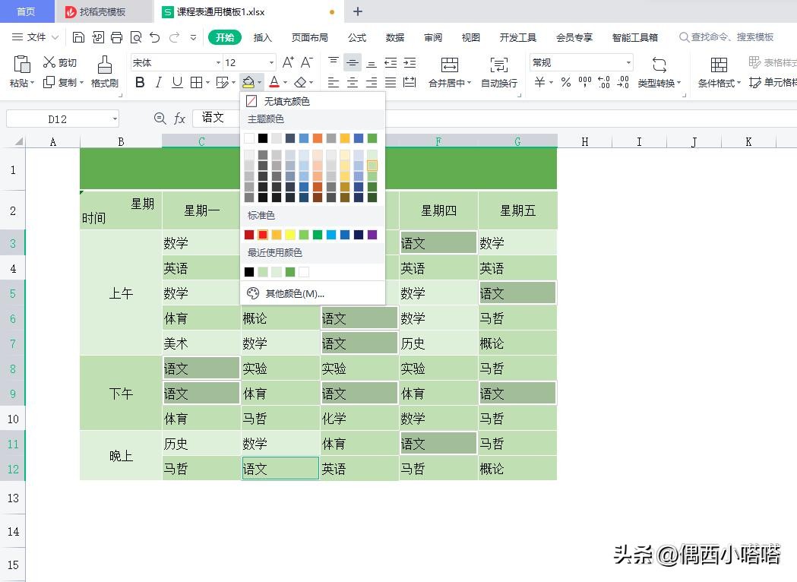Click the search commands field 查找命令
This screenshot has height=582, width=797.
click(727, 37)
